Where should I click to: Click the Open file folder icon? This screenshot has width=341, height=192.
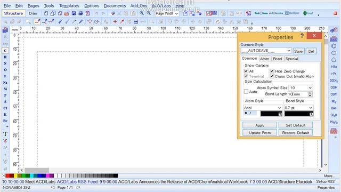67,13
